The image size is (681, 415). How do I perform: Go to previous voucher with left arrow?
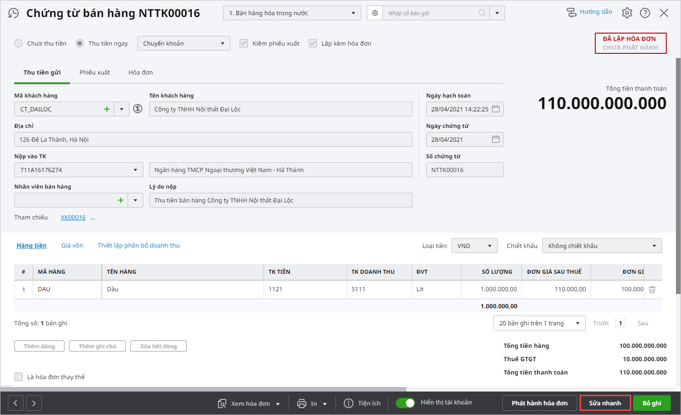pyautogui.click(x=15, y=403)
